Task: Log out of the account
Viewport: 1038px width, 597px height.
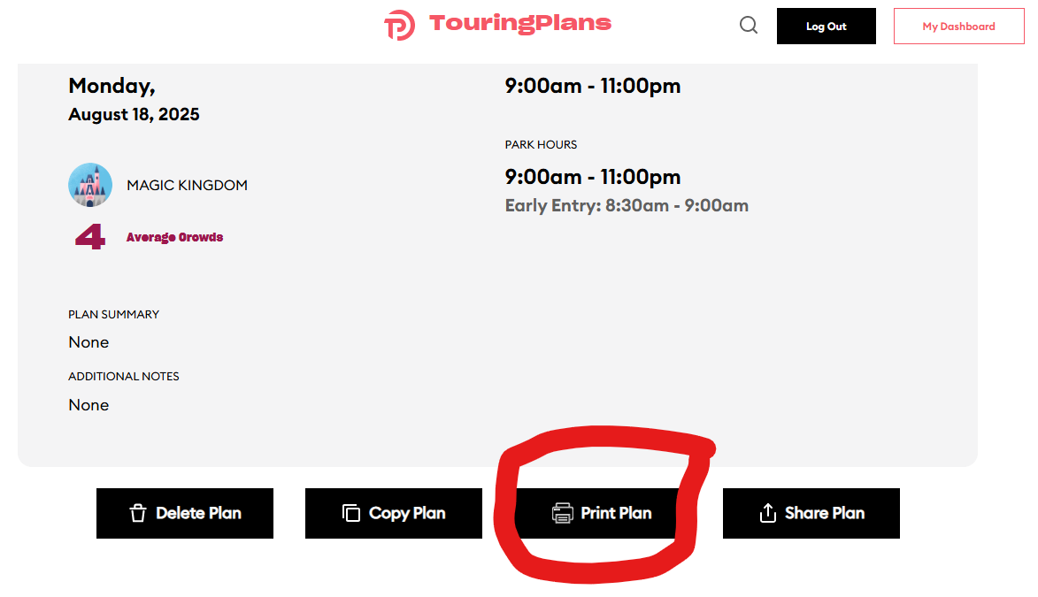Action: [826, 27]
